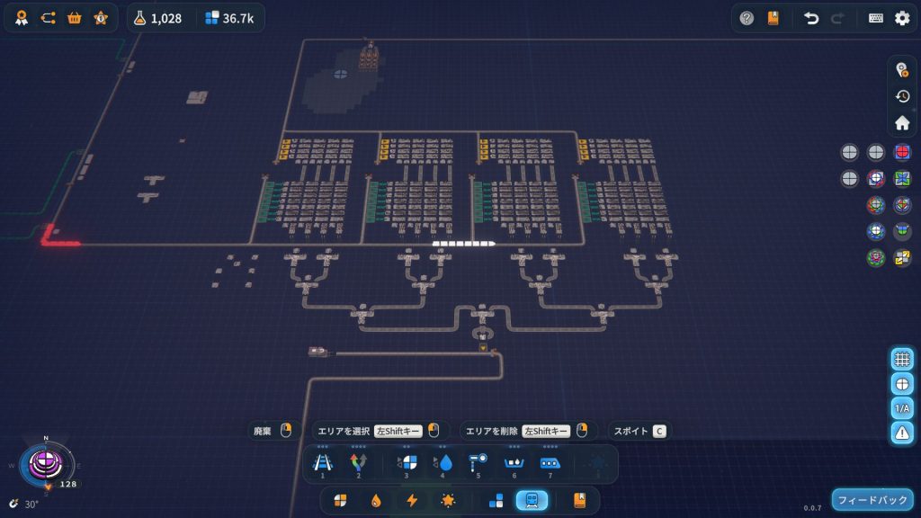The width and height of the screenshot is (921, 518).
Task: Toggle the warning triangle alerts button
Action: (902, 433)
